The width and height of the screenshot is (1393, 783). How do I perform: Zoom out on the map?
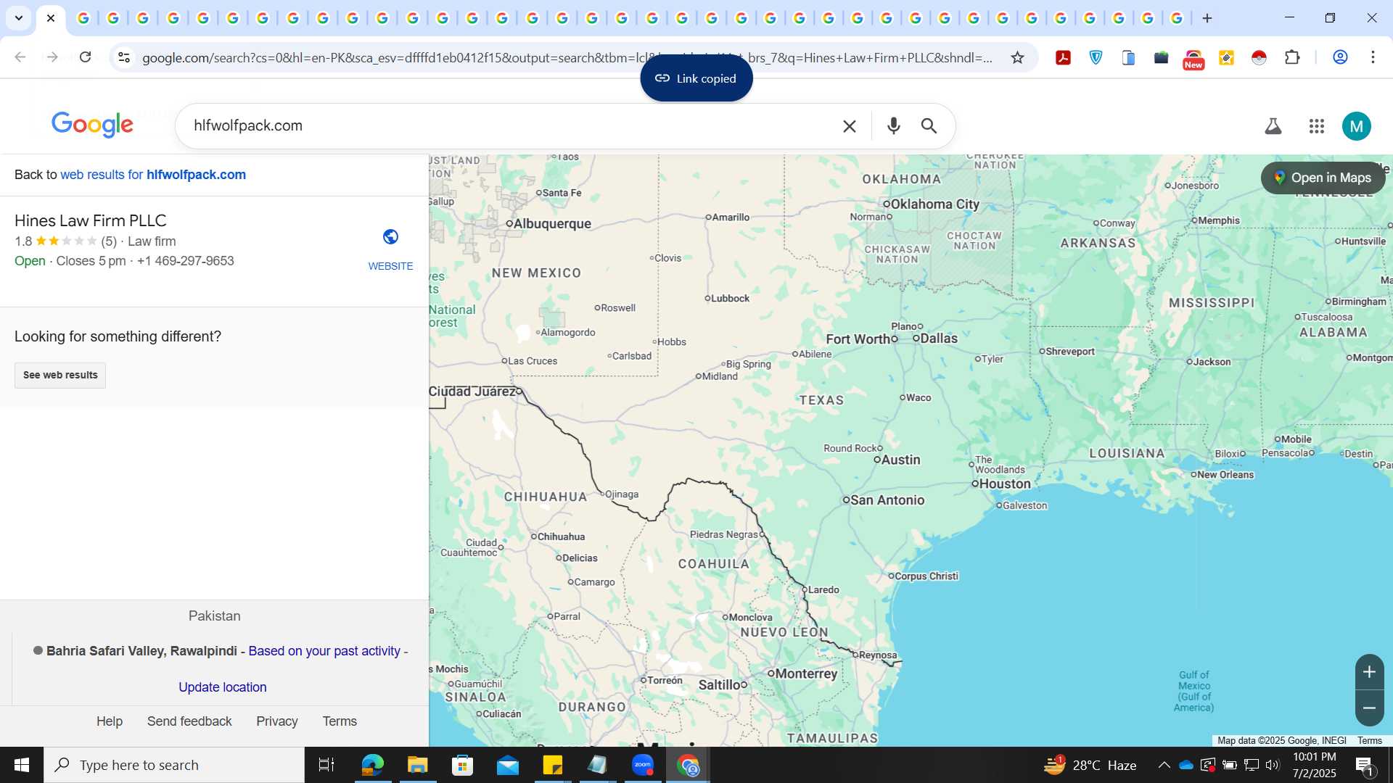[1369, 708]
